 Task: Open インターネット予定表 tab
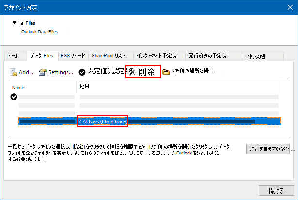[x=159, y=56]
